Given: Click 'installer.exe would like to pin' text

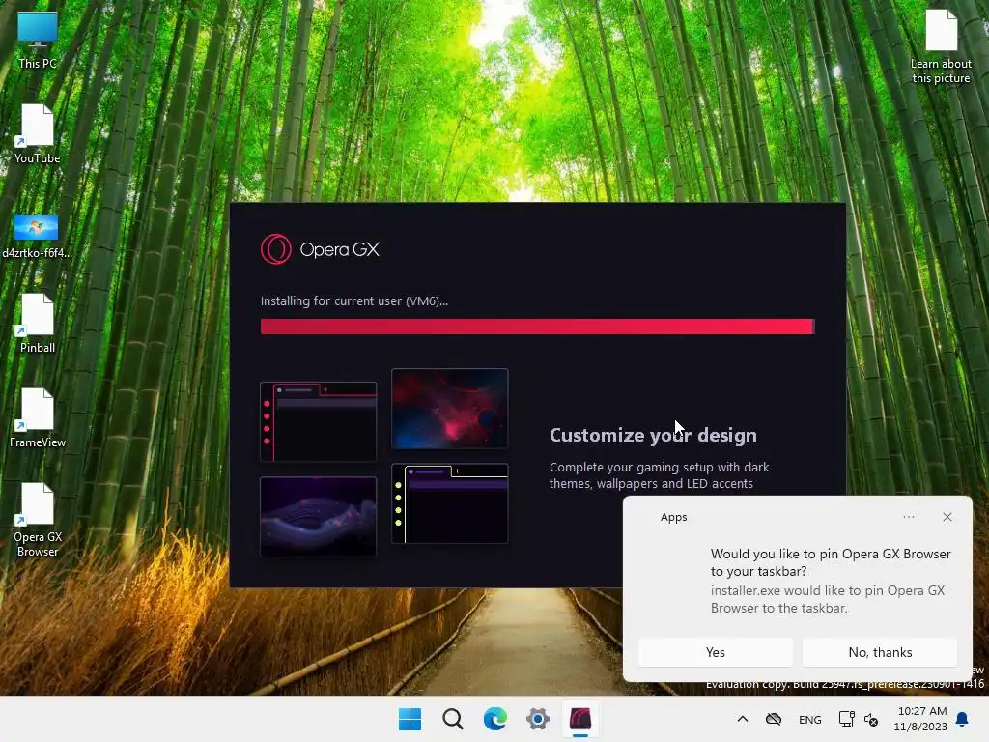Looking at the screenshot, I should click(828, 599).
